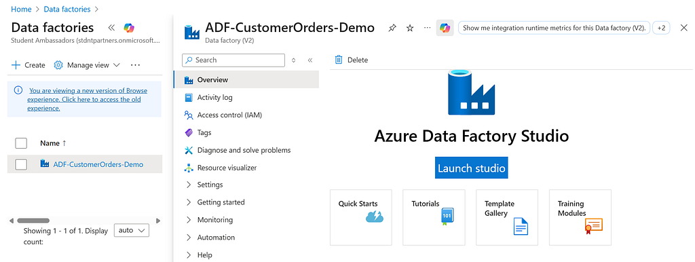Click the right arrow of horizontal scrollbar
Image resolution: width=695 pixels, height=262 pixels.
158,221
